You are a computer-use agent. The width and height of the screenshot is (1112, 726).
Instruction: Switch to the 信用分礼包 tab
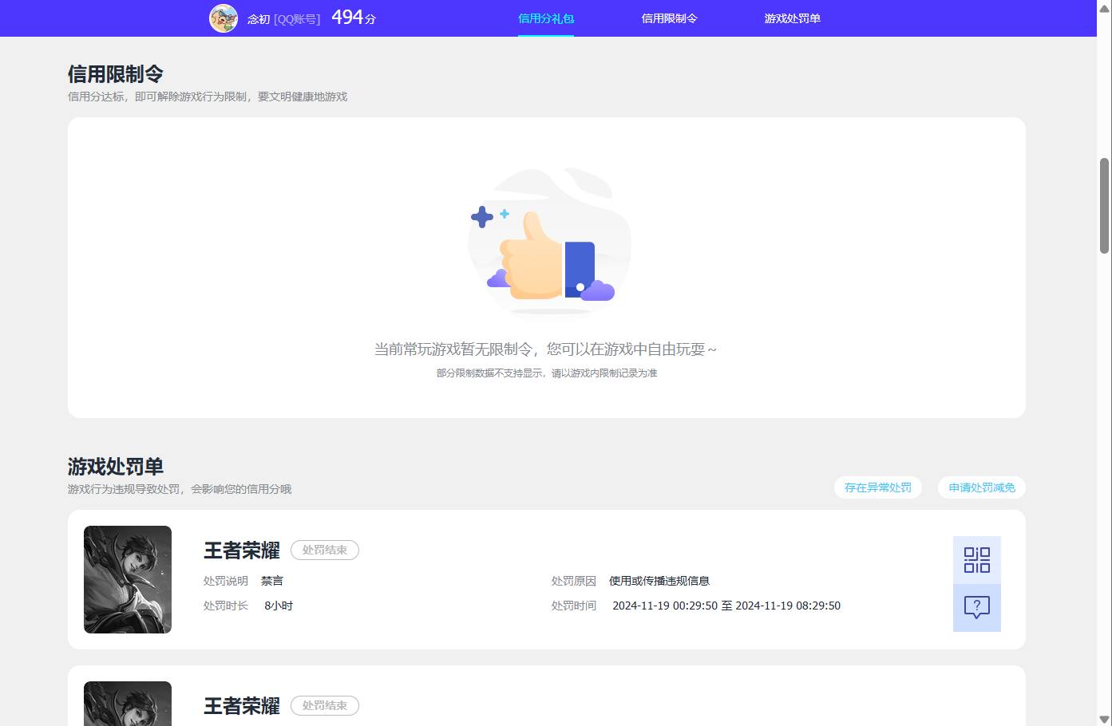coord(546,18)
